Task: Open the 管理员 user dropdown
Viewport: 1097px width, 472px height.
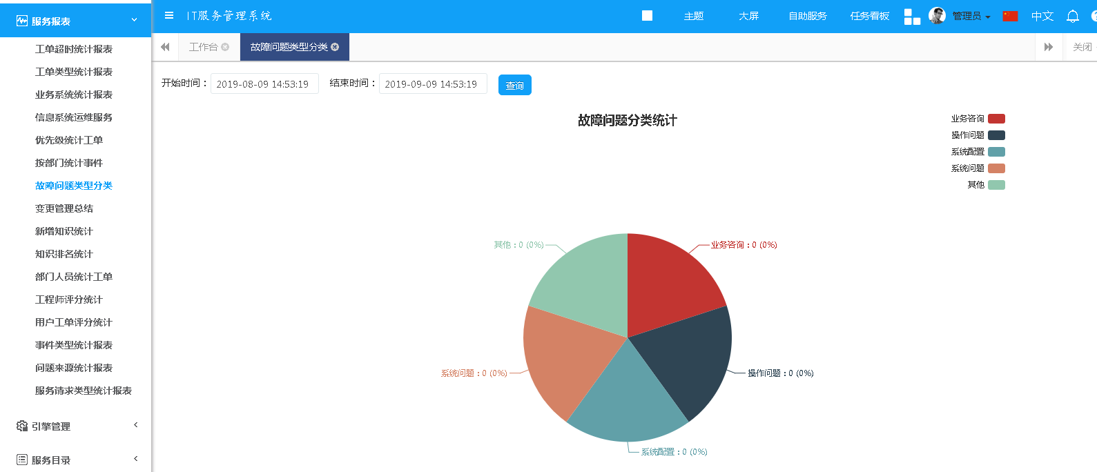Action: [971, 17]
